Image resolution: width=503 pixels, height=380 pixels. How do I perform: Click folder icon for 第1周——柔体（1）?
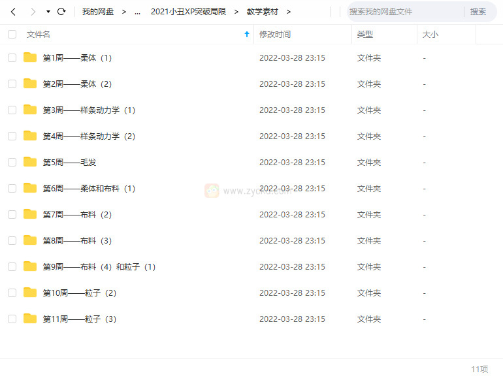(30, 57)
